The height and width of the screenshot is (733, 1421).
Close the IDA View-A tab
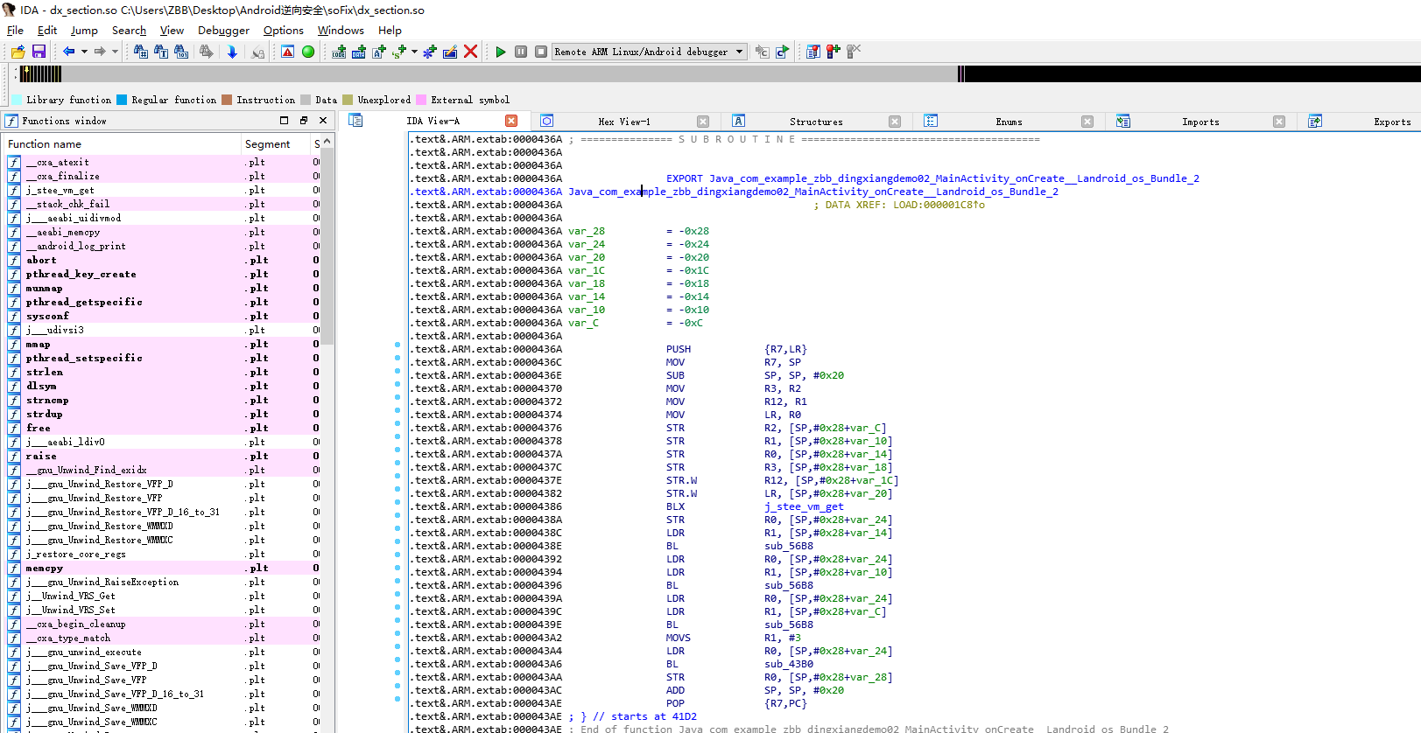(x=511, y=122)
